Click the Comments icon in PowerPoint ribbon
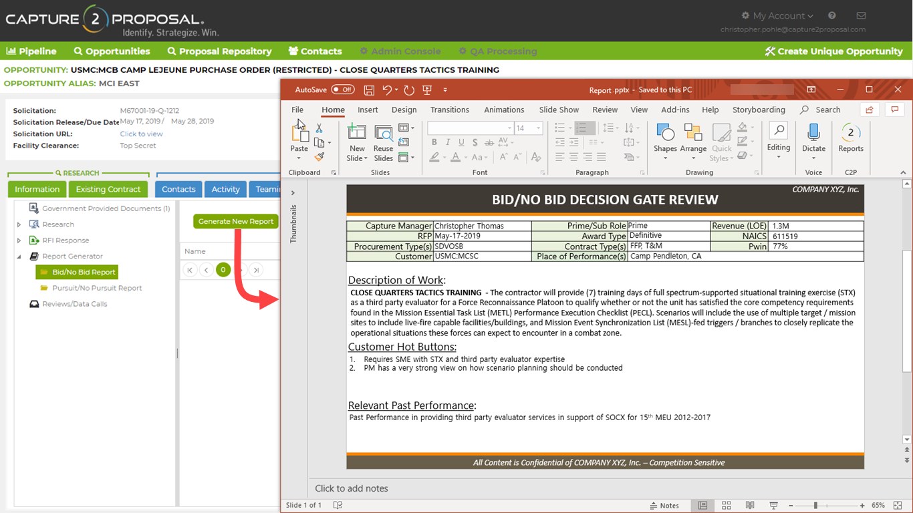The image size is (913, 513). coord(894,110)
